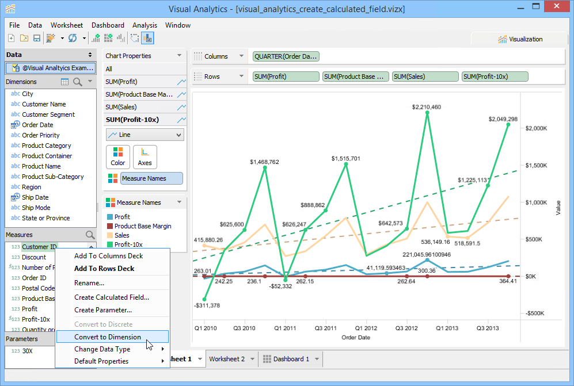Click the green Profit-10x legend swatch

tap(110, 244)
